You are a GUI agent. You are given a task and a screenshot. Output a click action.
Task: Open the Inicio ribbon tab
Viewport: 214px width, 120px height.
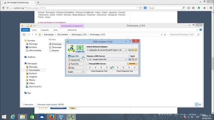tap(34, 30)
